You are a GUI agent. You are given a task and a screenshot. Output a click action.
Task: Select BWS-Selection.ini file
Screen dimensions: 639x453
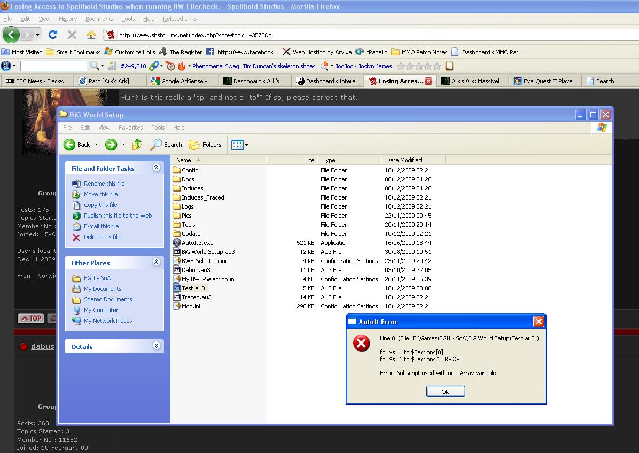200,261
